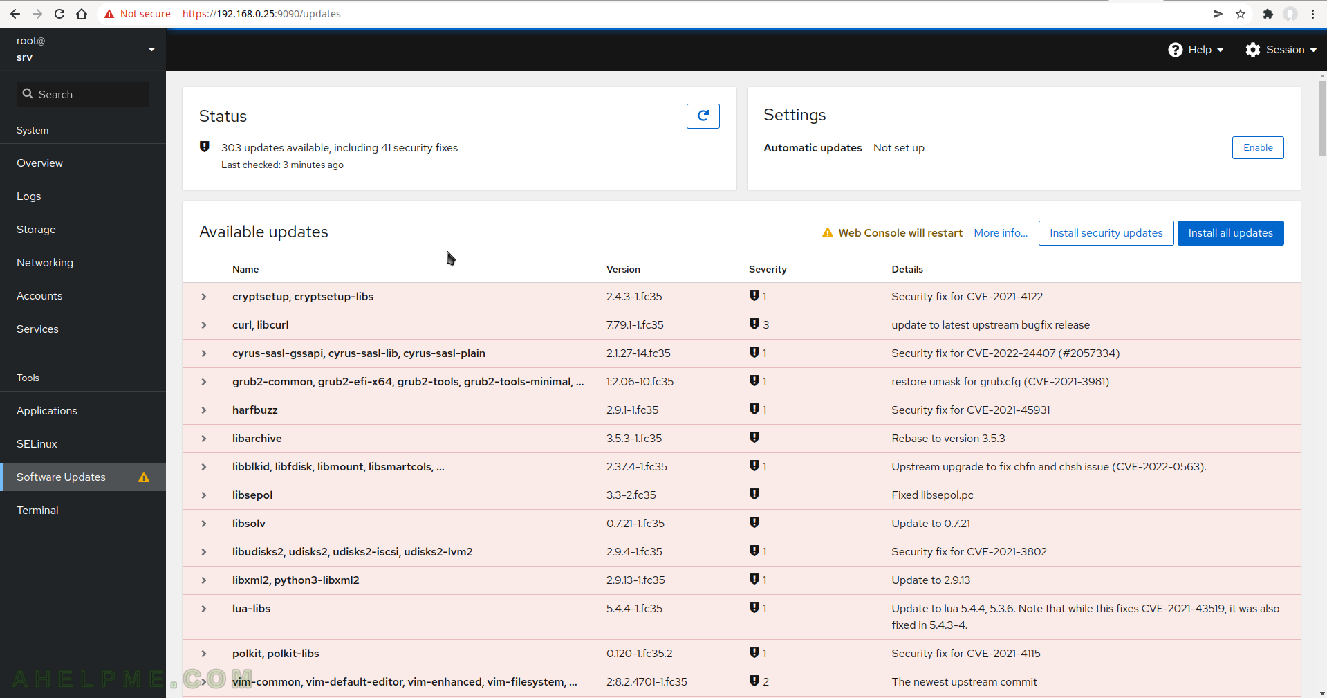Click the sidebar Search field
Viewport: 1327px width, 698px height.
[x=83, y=94]
